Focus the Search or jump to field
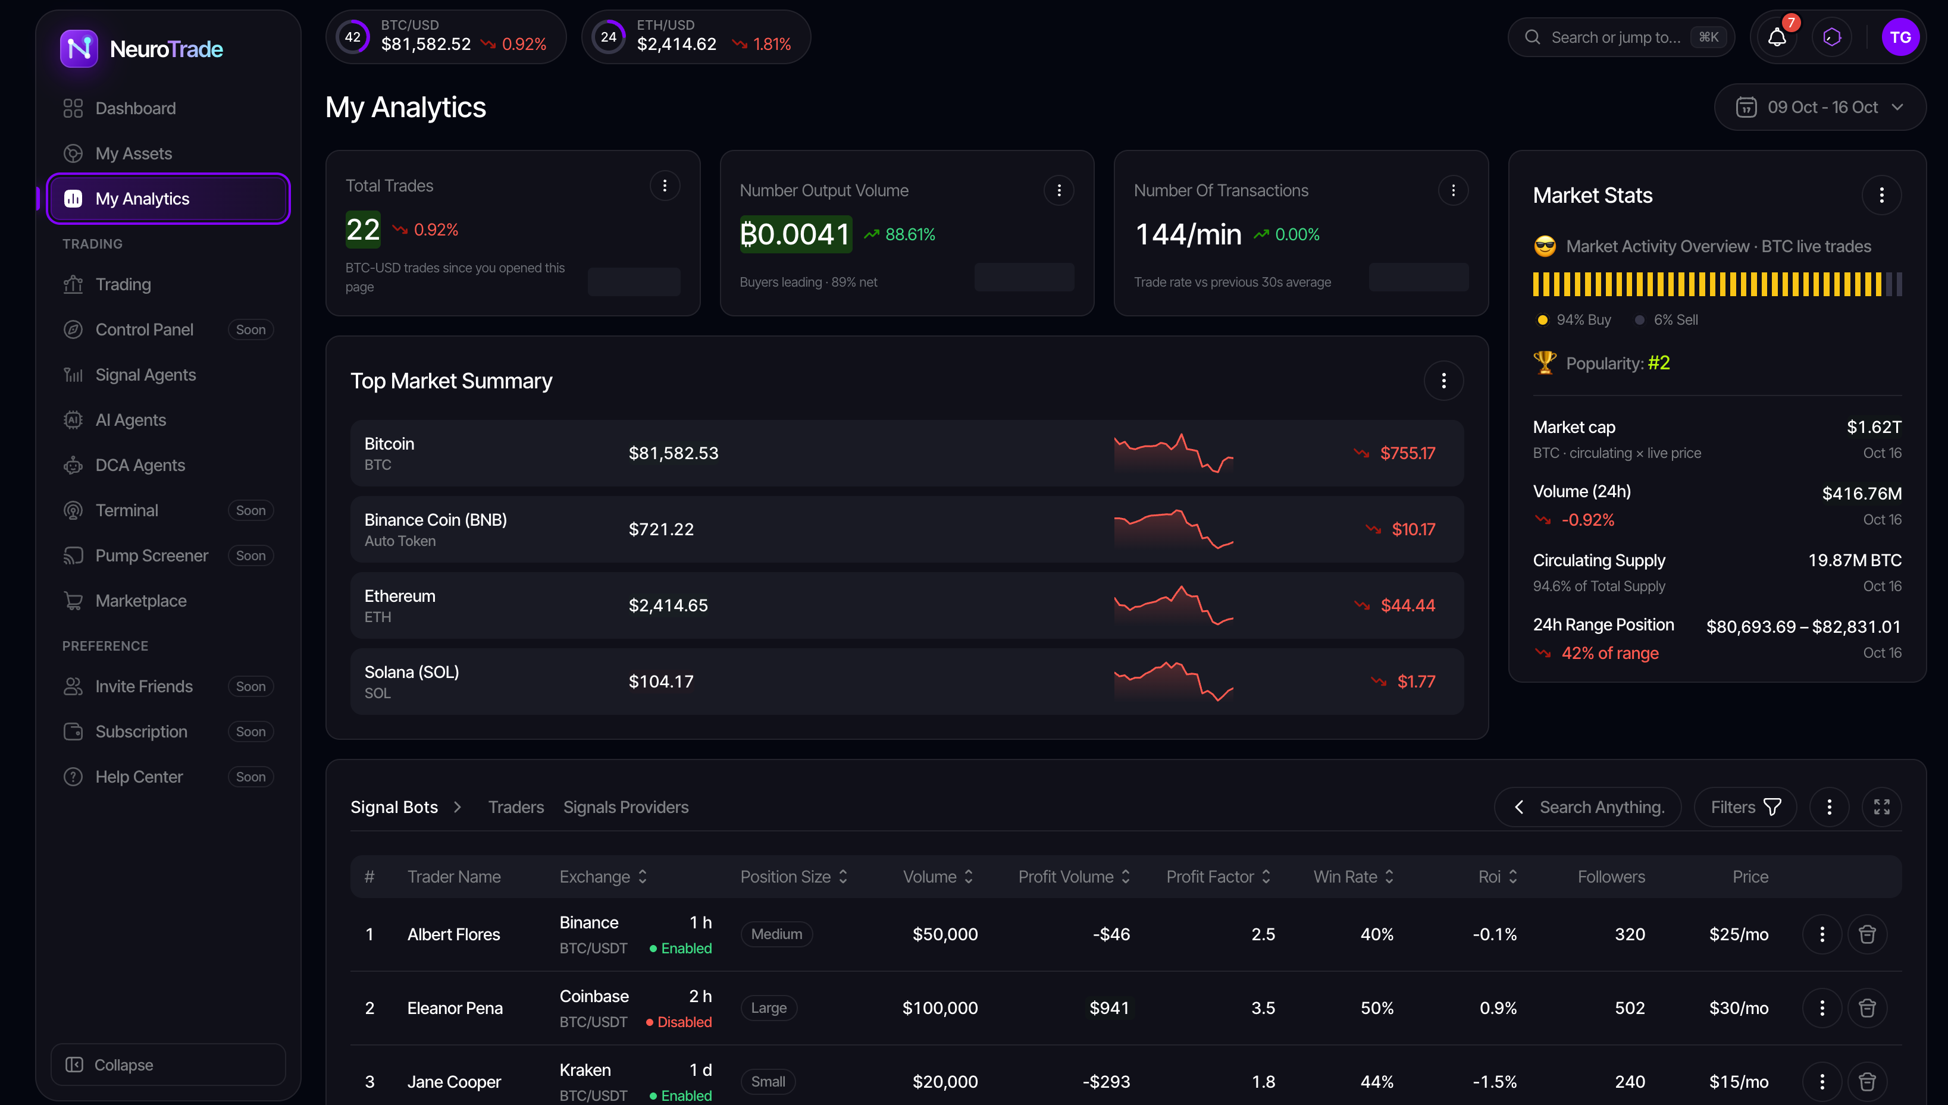This screenshot has width=1948, height=1105. pos(1621,37)
